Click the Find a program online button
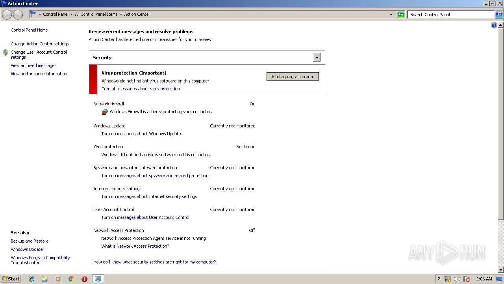 tap(293, 77)
